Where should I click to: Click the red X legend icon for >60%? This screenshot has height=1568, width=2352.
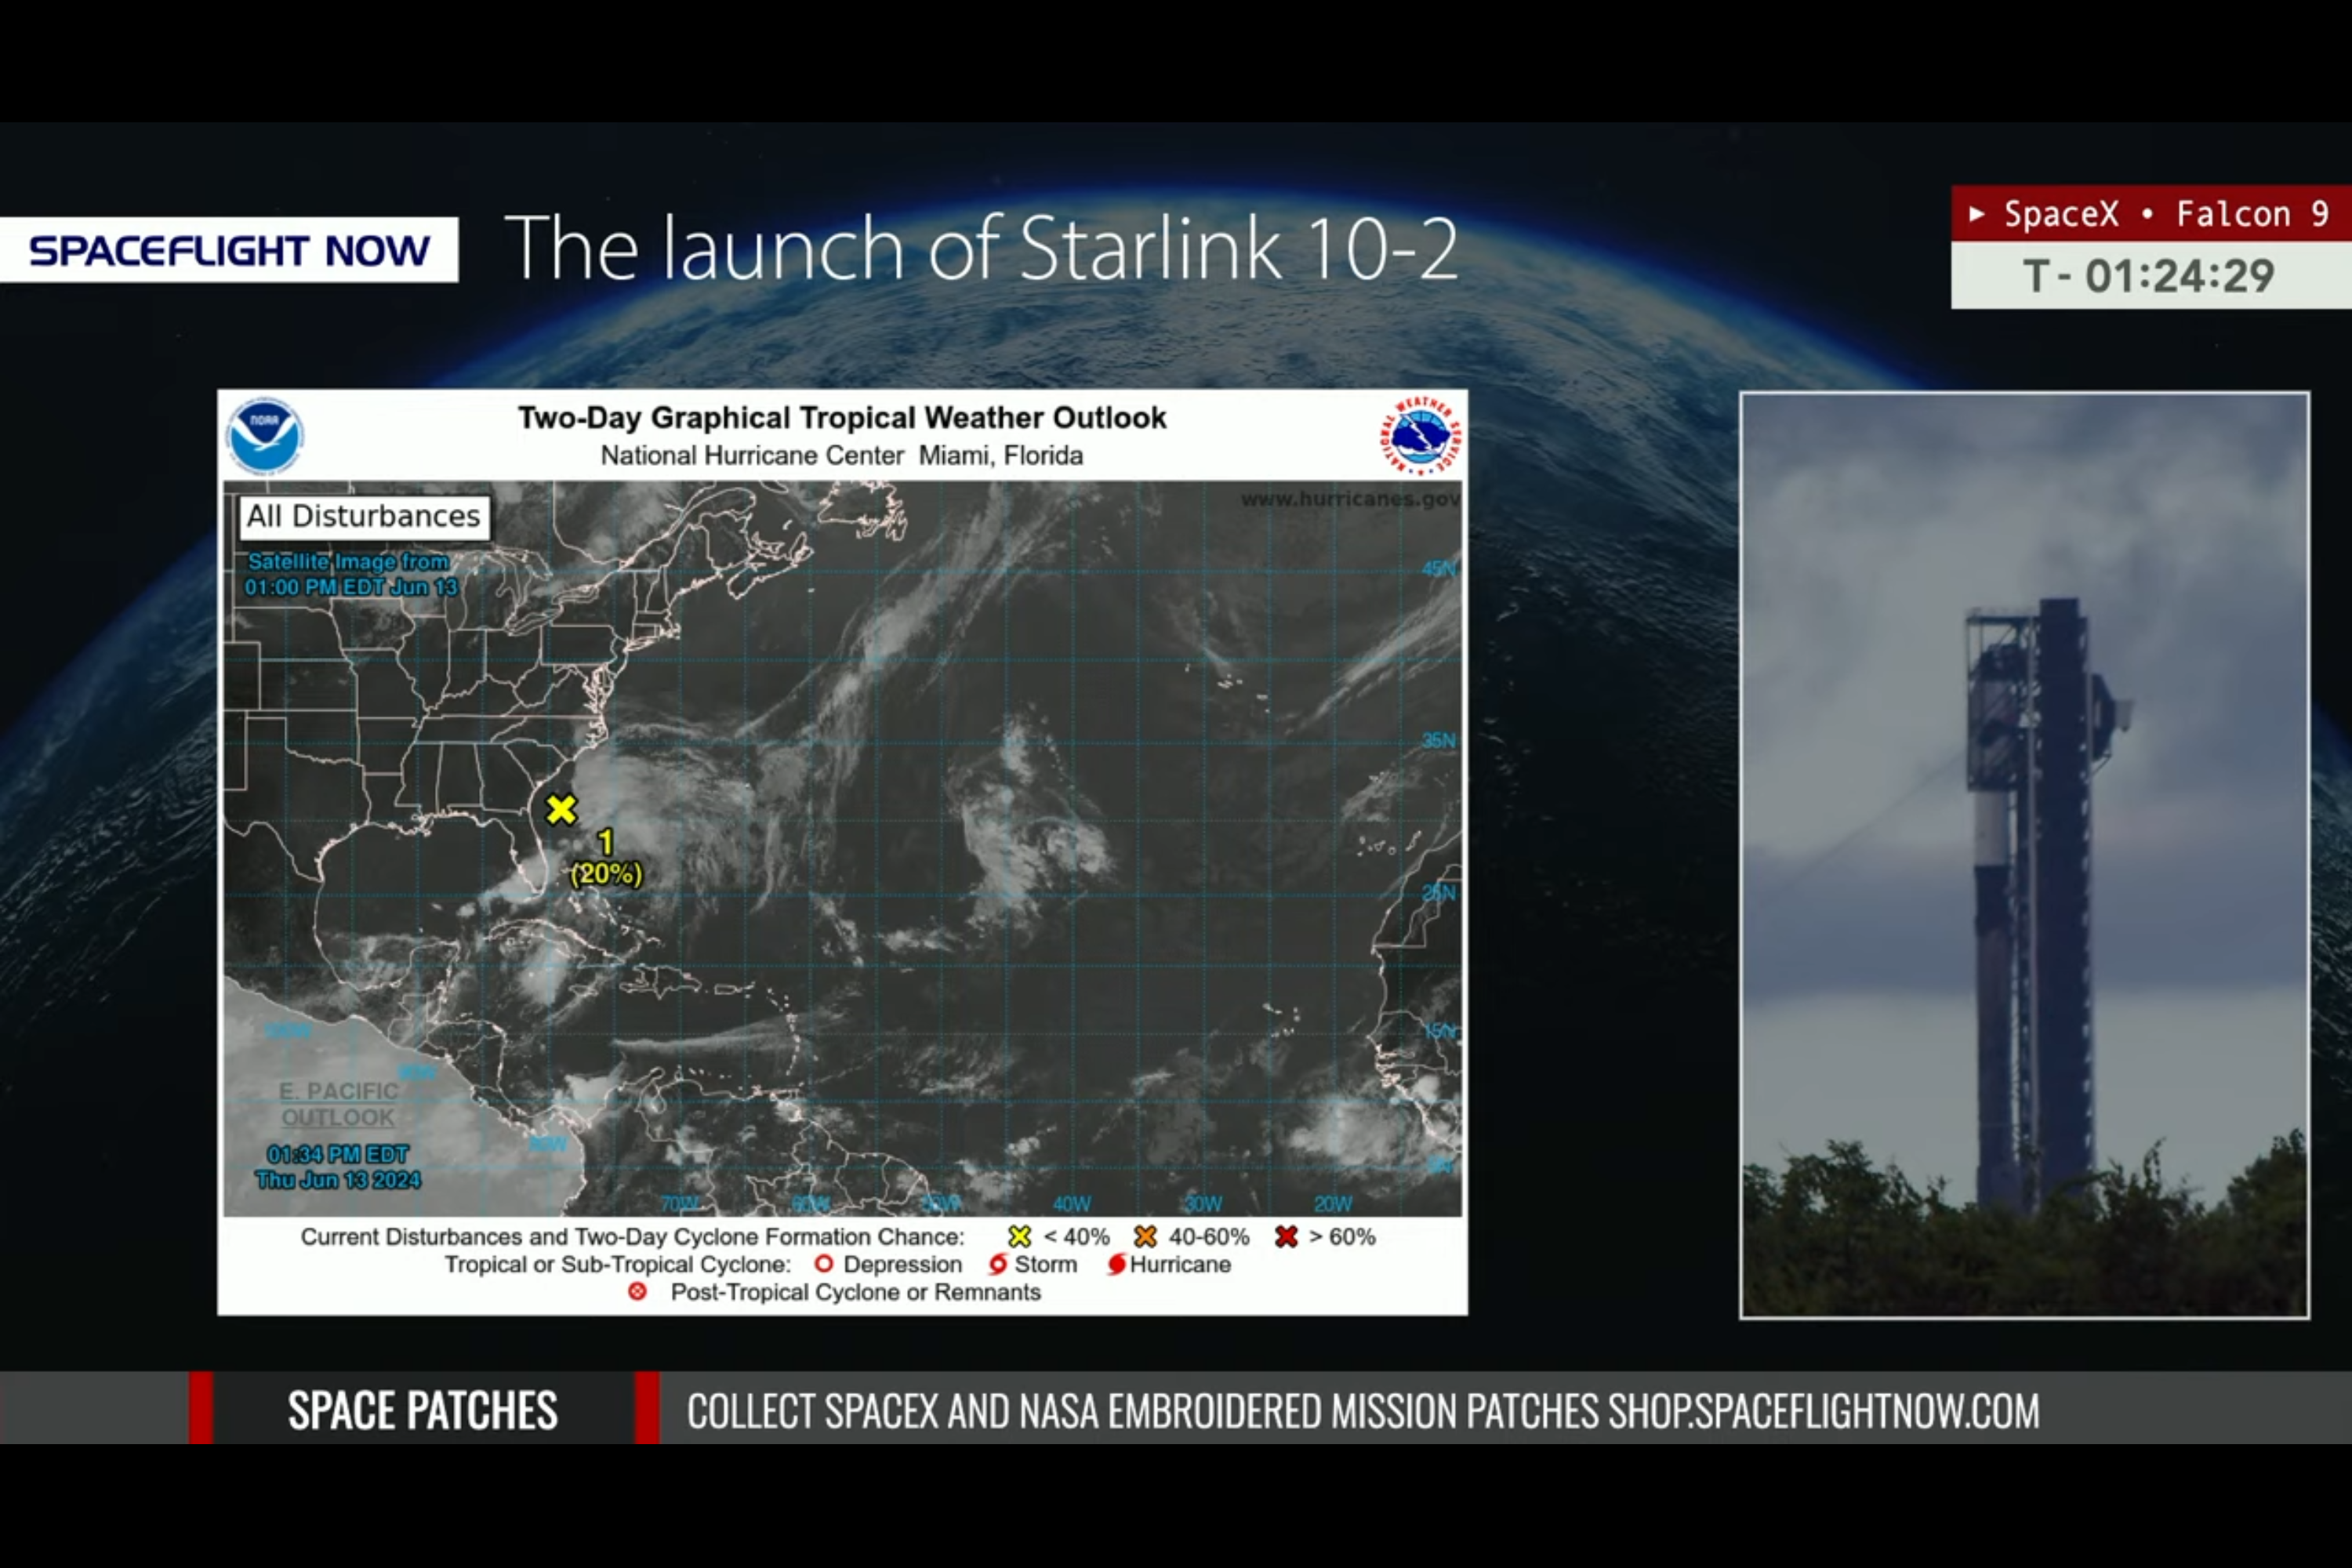(x=1286, y=1237)
